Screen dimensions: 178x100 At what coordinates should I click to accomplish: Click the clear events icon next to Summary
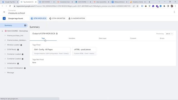pos(25,25)
